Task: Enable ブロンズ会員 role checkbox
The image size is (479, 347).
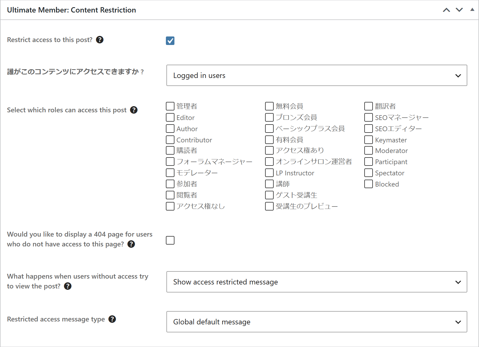Action: coord(269,117)
